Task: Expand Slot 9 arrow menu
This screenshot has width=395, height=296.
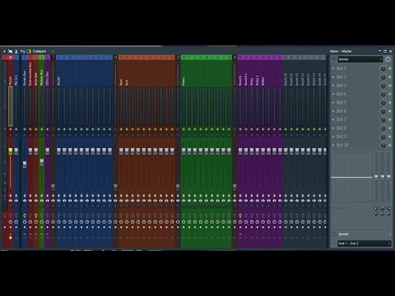Action: coord(333,136)
